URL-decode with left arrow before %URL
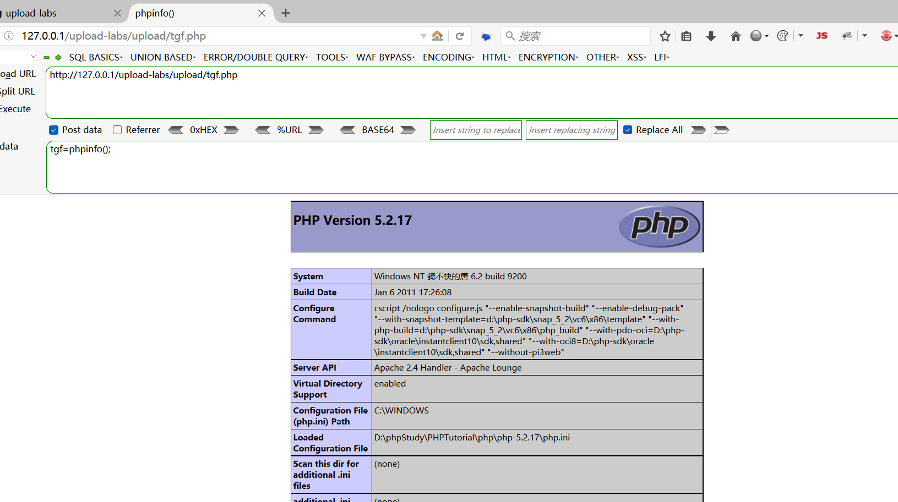The width and height of the screenshot is (898, 502). (x=263, y=130)
